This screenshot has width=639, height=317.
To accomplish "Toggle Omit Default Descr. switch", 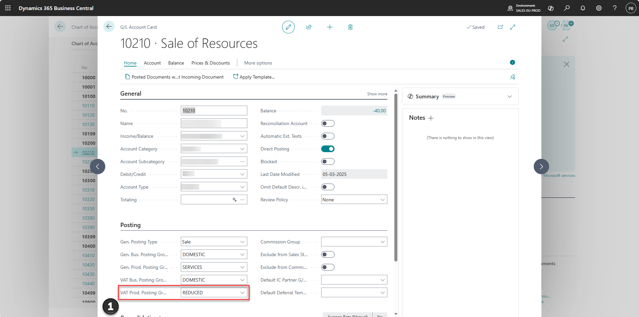I will 328,187.
